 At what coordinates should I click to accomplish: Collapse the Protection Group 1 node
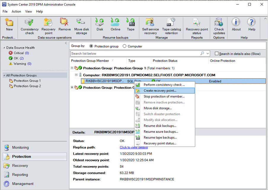(72, 68)
